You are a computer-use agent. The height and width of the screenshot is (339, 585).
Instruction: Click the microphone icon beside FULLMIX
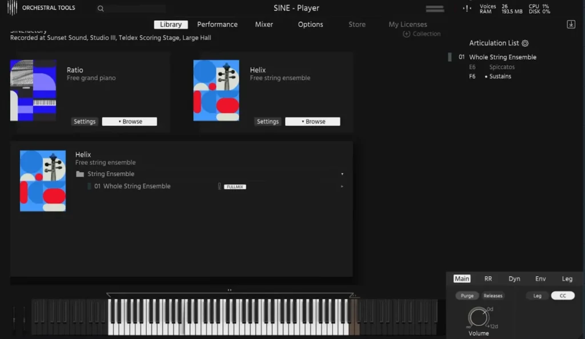pos(219,186)
